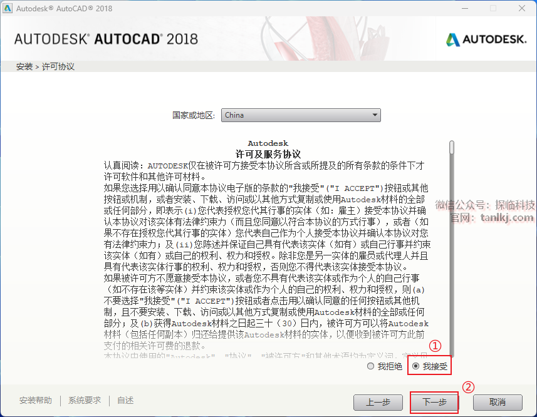Image resolution: width=537 pixels, height=417 pixels.
Task: Click the 国家或地区 label
Action: 194,115
